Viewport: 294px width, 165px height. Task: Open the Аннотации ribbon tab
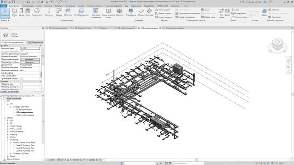tap(70, 6)
